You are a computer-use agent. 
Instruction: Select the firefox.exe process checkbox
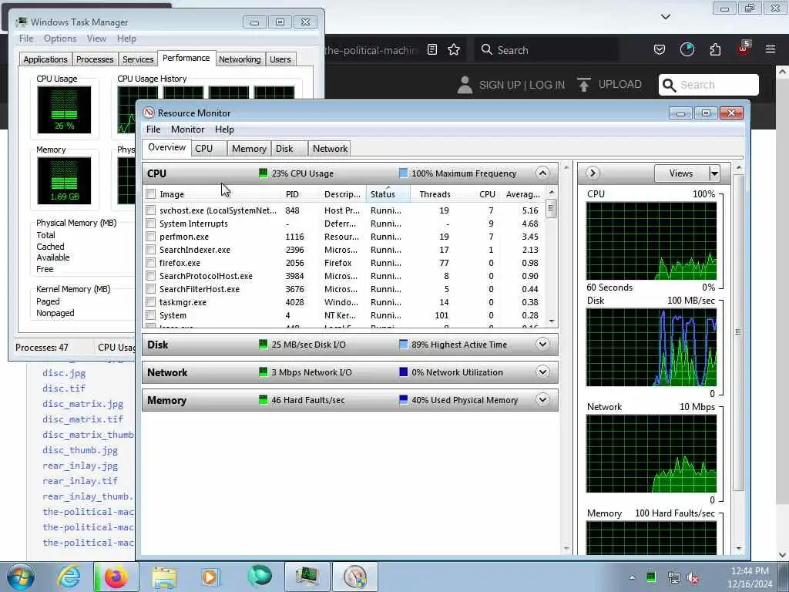click(150, 263)
